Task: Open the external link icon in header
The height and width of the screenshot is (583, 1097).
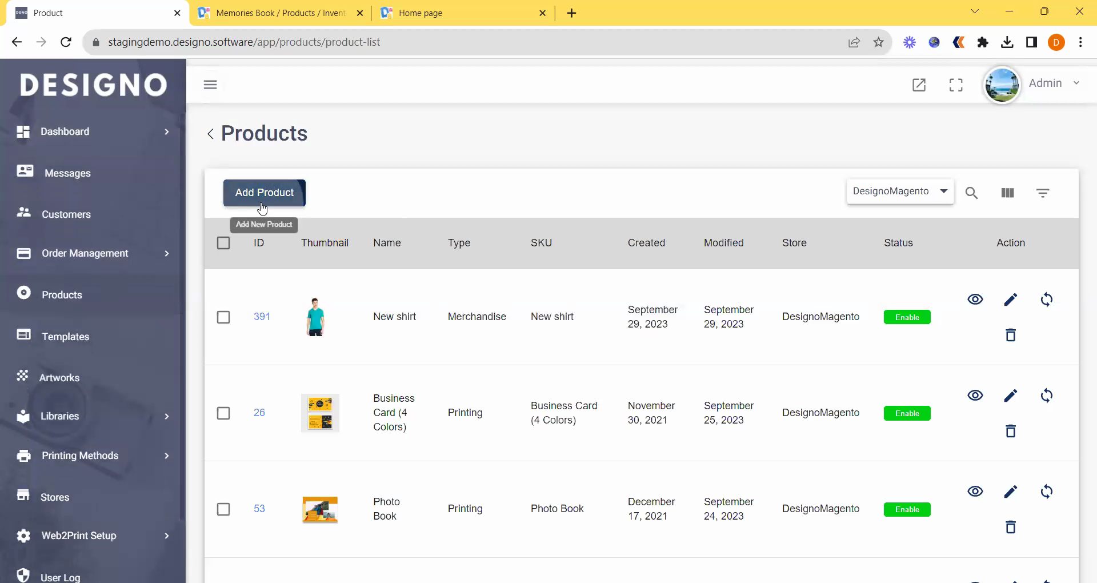Action: point(919,85)
